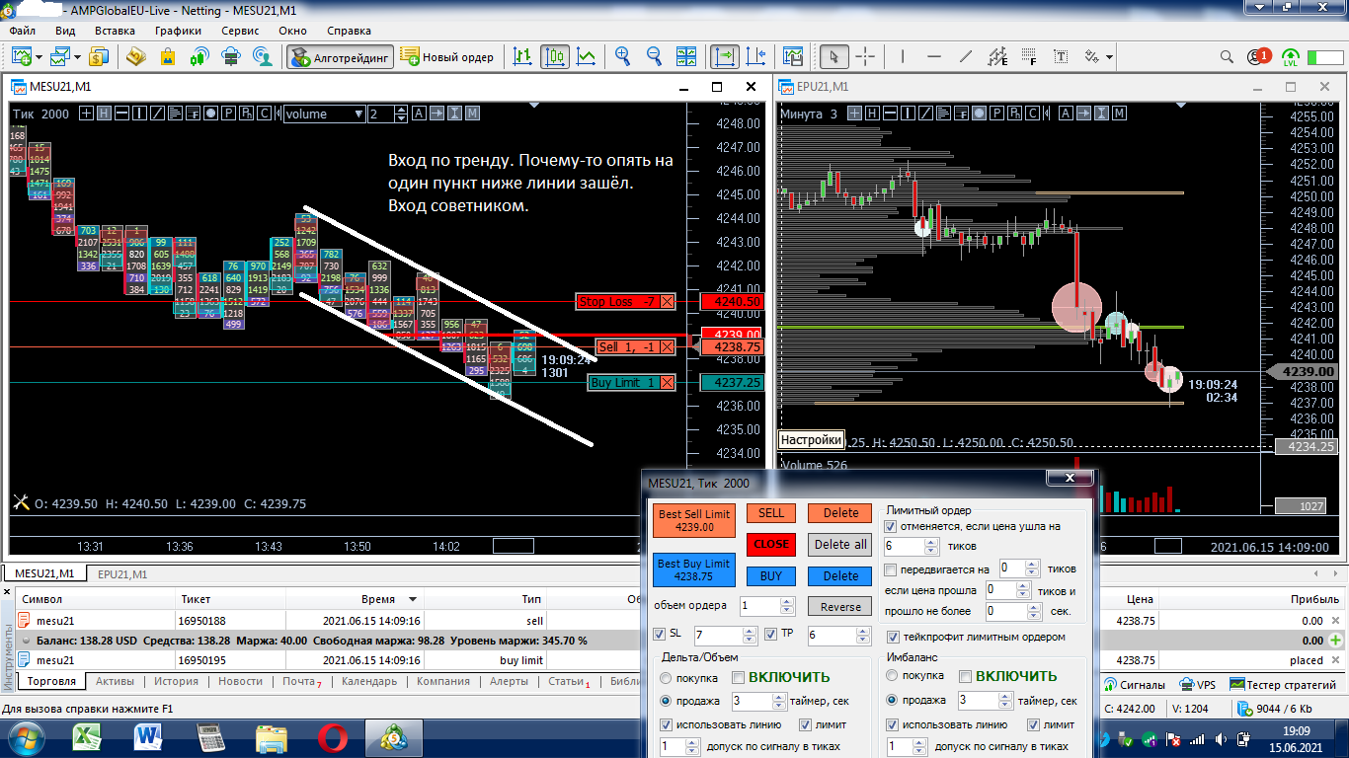Viewport: 1349px width, 758px height.
Task: Switch to the Новости tab
Action: click(x=240, y=682)
